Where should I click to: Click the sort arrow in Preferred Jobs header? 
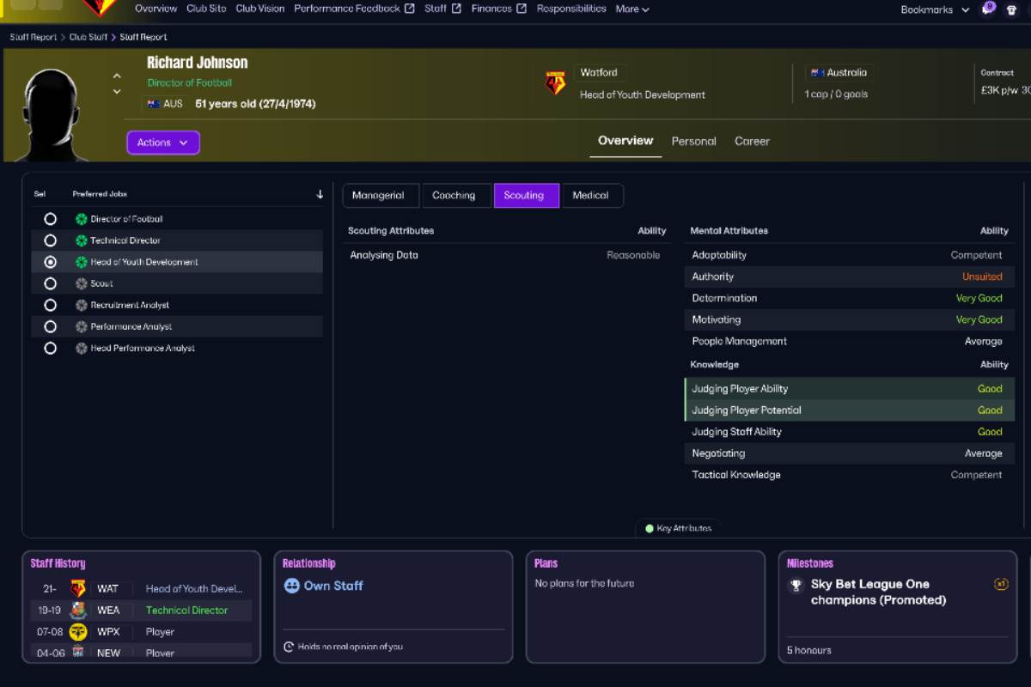320,194
